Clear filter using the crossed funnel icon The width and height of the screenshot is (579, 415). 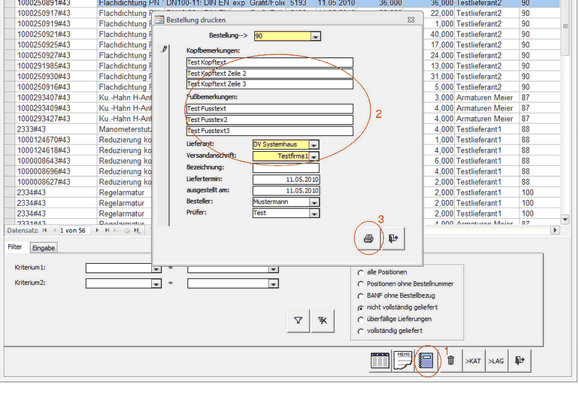pos(323,321)
